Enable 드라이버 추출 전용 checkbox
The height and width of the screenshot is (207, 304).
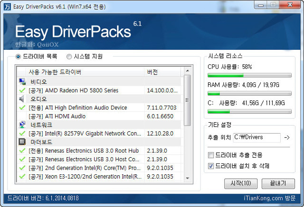(x=211, y=155)
